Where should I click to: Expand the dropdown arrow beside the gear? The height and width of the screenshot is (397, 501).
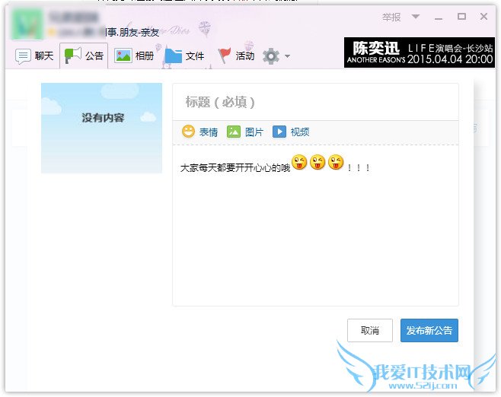[288, 56]
